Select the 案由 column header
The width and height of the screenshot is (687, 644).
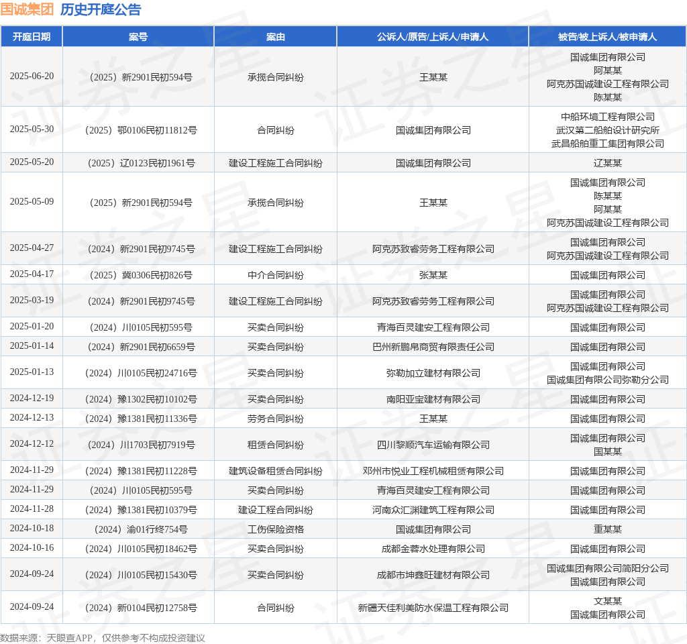coord(275,37)
